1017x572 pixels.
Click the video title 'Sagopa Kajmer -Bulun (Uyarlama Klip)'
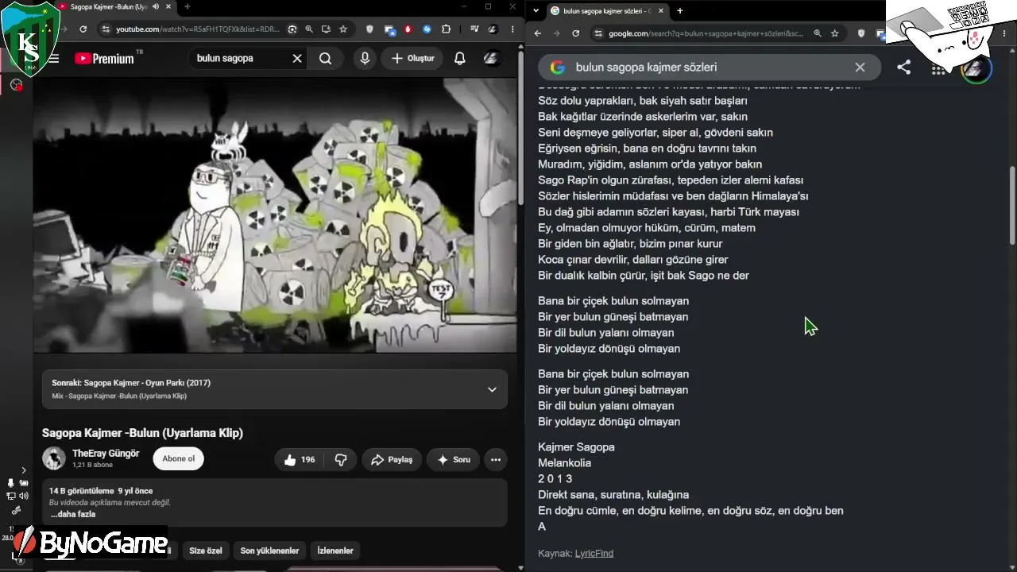click(x=142, y=433)
